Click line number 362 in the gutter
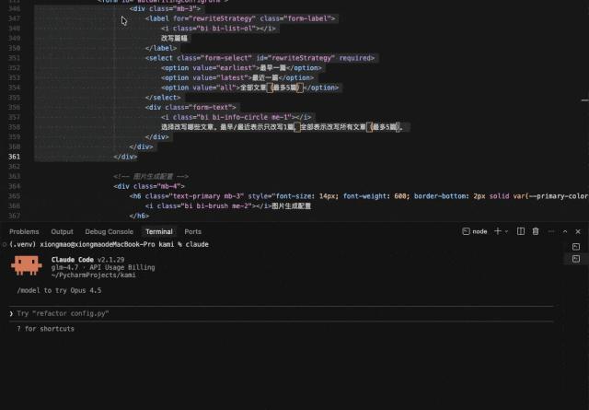Image resolution: width=589 pixels, height=410 pixels. tap(15, 167)
